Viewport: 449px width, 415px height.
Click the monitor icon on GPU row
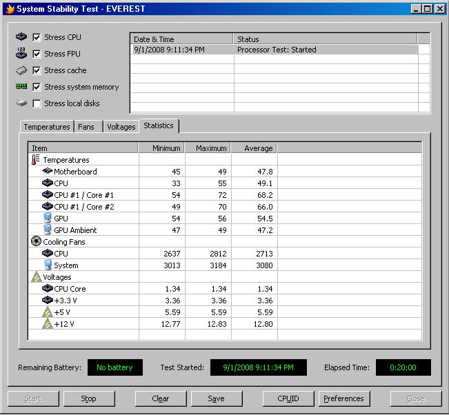coord(48,218)
